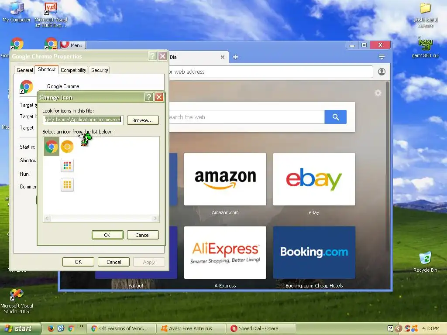The image size is (447, 335).
Task: Click Browse to choose icon file
Action: [143, 120]
